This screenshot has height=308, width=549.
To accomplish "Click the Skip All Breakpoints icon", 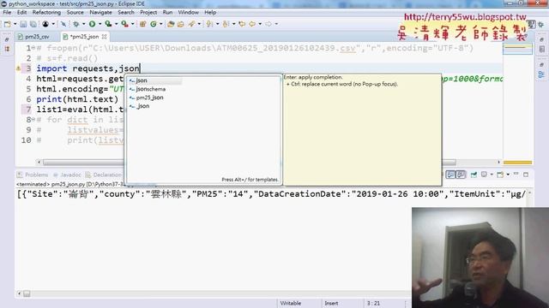I will click(63, 24).
